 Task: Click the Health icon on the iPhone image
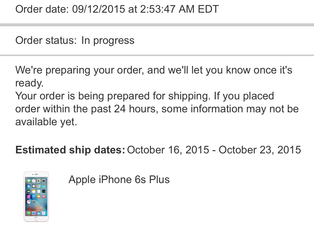click(29, 202)
